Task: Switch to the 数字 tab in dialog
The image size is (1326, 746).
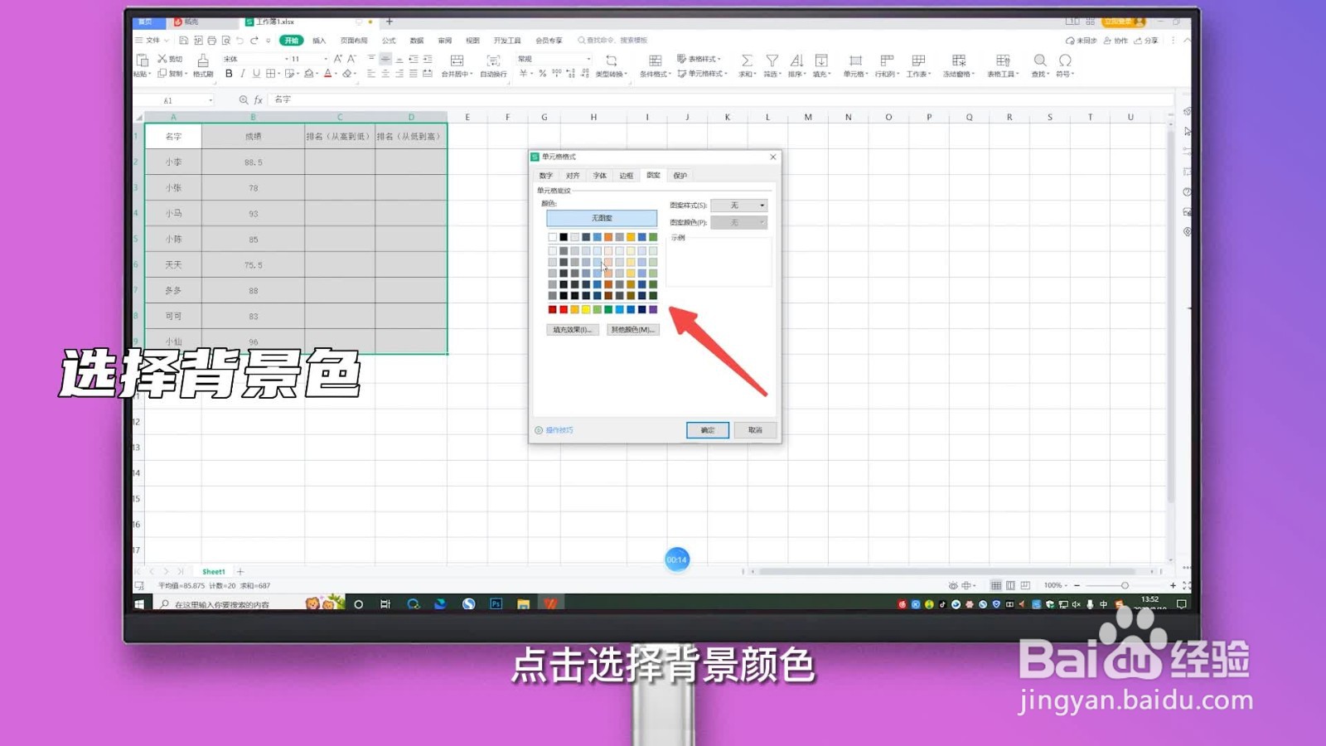Action: pos(545,176)
